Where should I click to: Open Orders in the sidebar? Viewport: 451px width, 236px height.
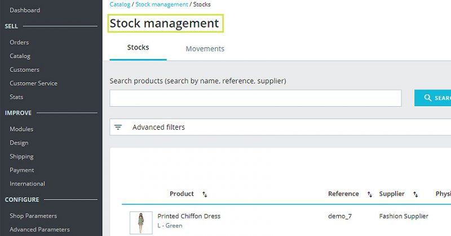tap(19, 42)
